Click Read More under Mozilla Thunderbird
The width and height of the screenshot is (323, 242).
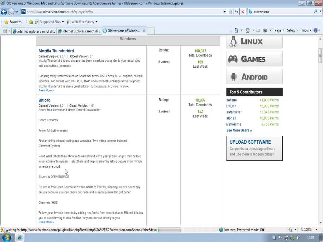click(46, 90)
